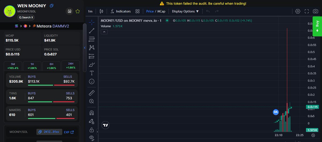322x142 pixels.
Task: Collapse the chart legend with chevron
Action: pos(104,32)
